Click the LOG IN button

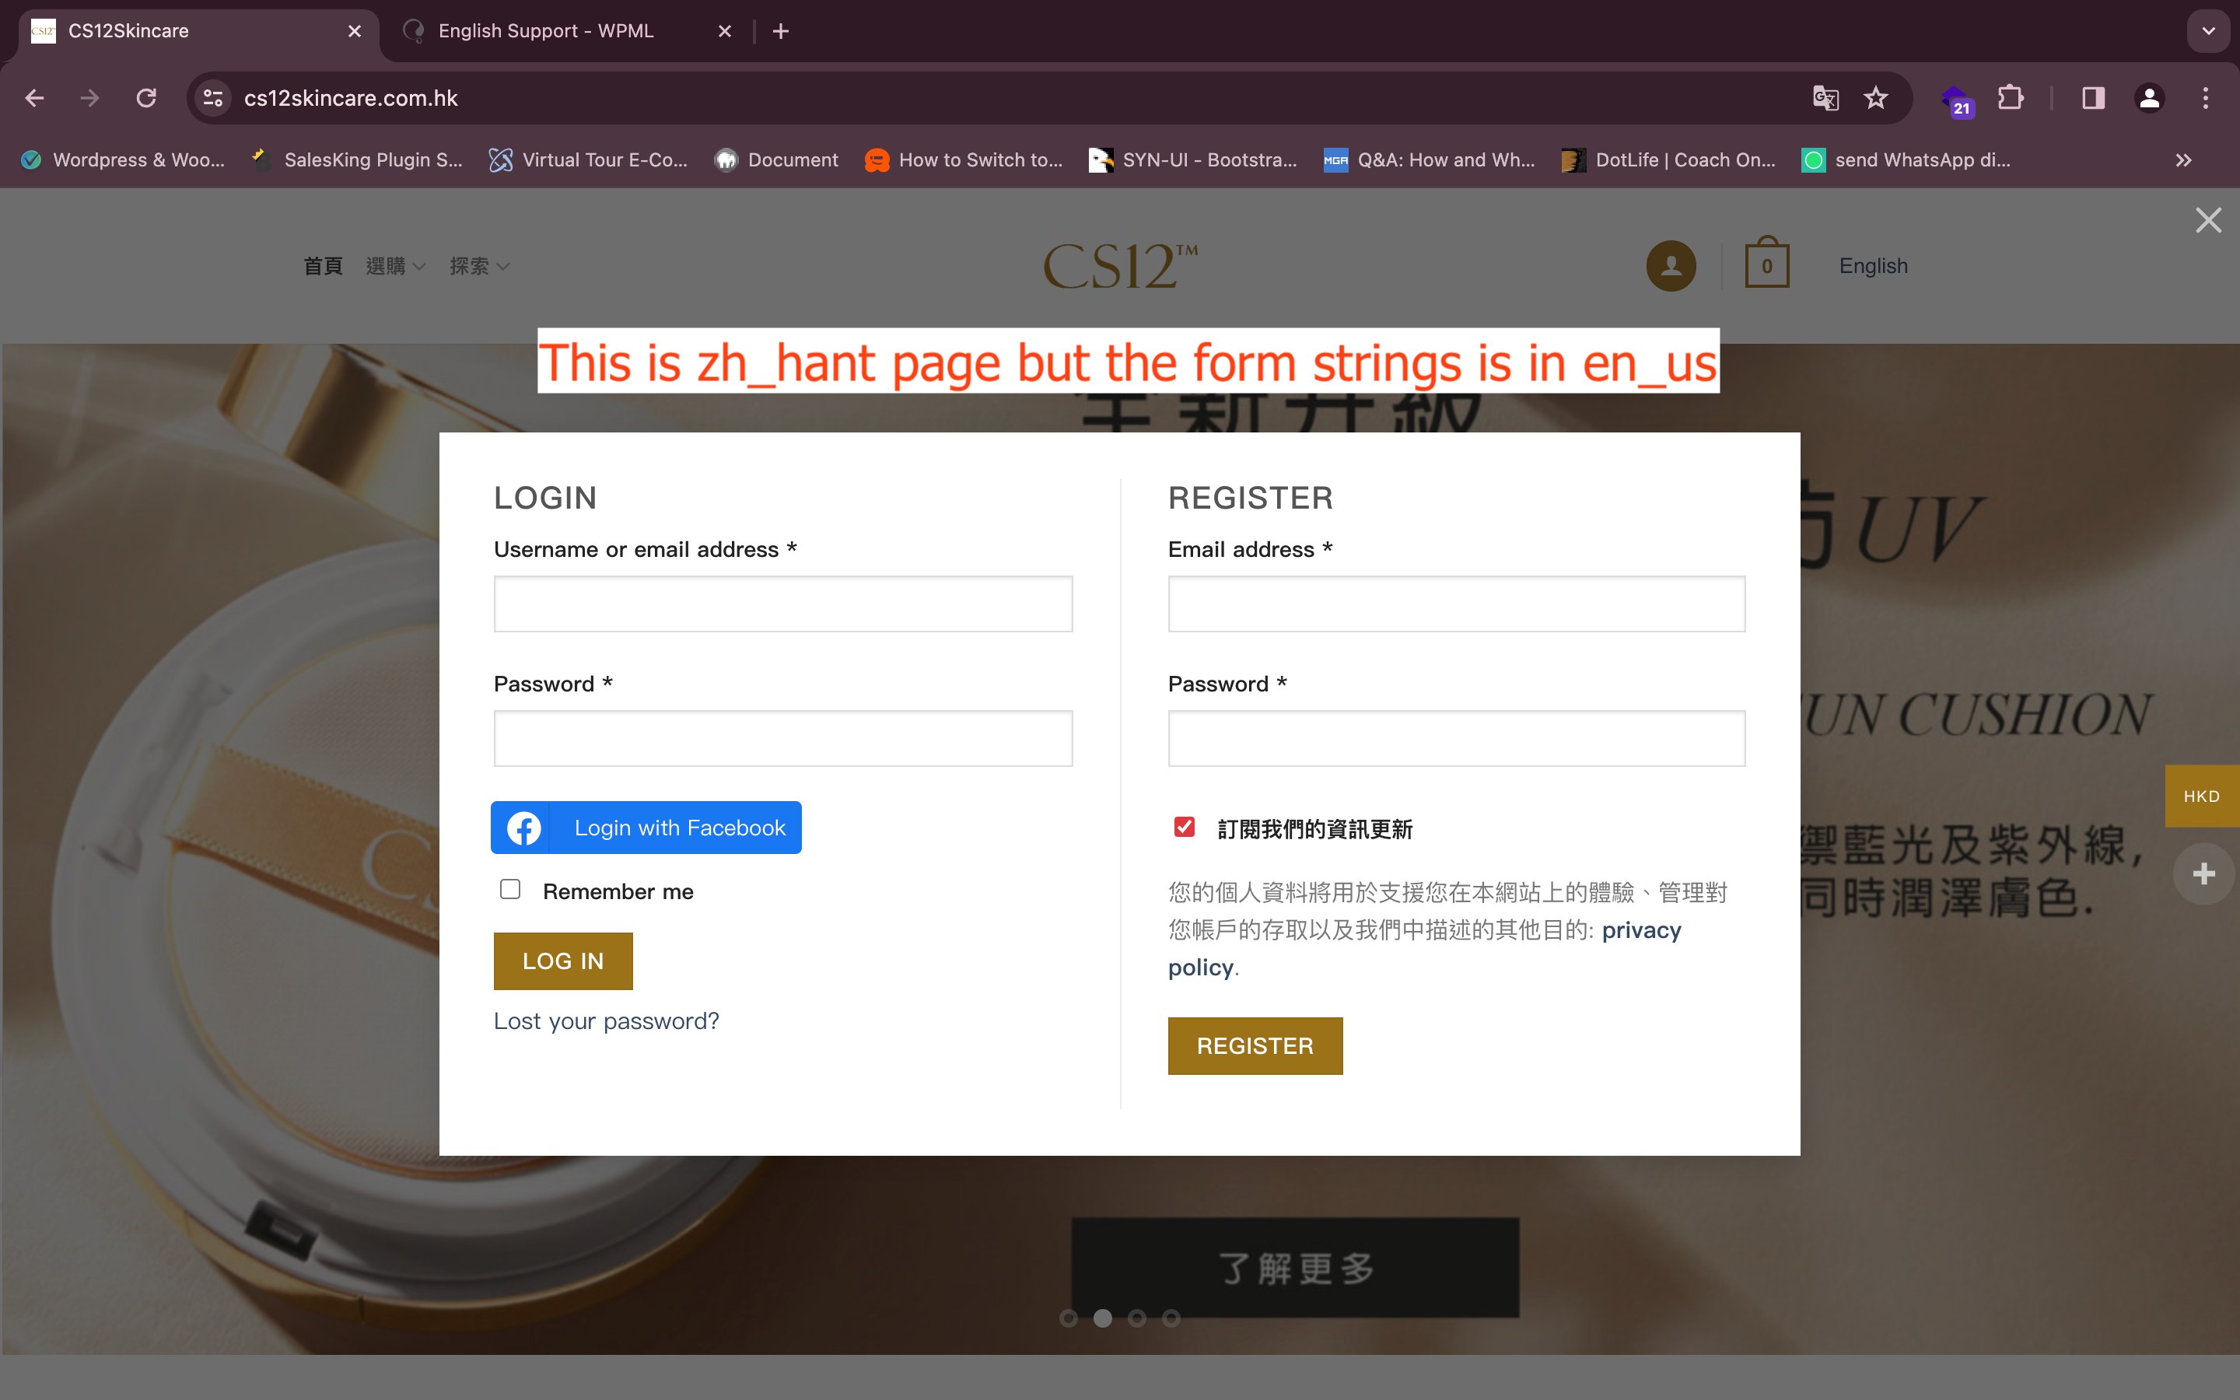pyautogui.click(x=563, y=961)
